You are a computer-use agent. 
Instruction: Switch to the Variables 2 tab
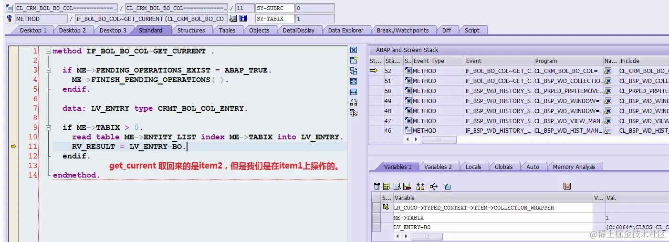point(438,167)
